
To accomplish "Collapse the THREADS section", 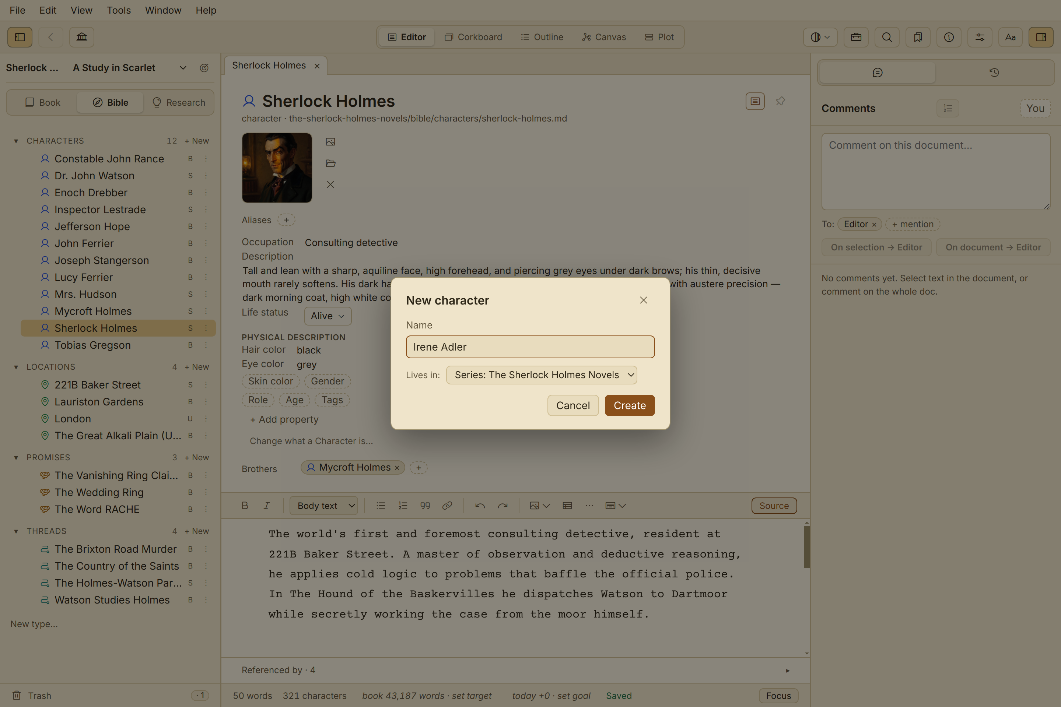I will click(x=16, y=531).
